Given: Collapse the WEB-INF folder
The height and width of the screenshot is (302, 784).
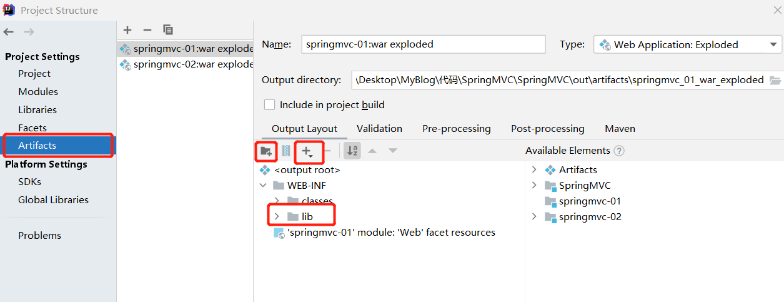Looking at the screenshot, I should [x=263, y=186].
